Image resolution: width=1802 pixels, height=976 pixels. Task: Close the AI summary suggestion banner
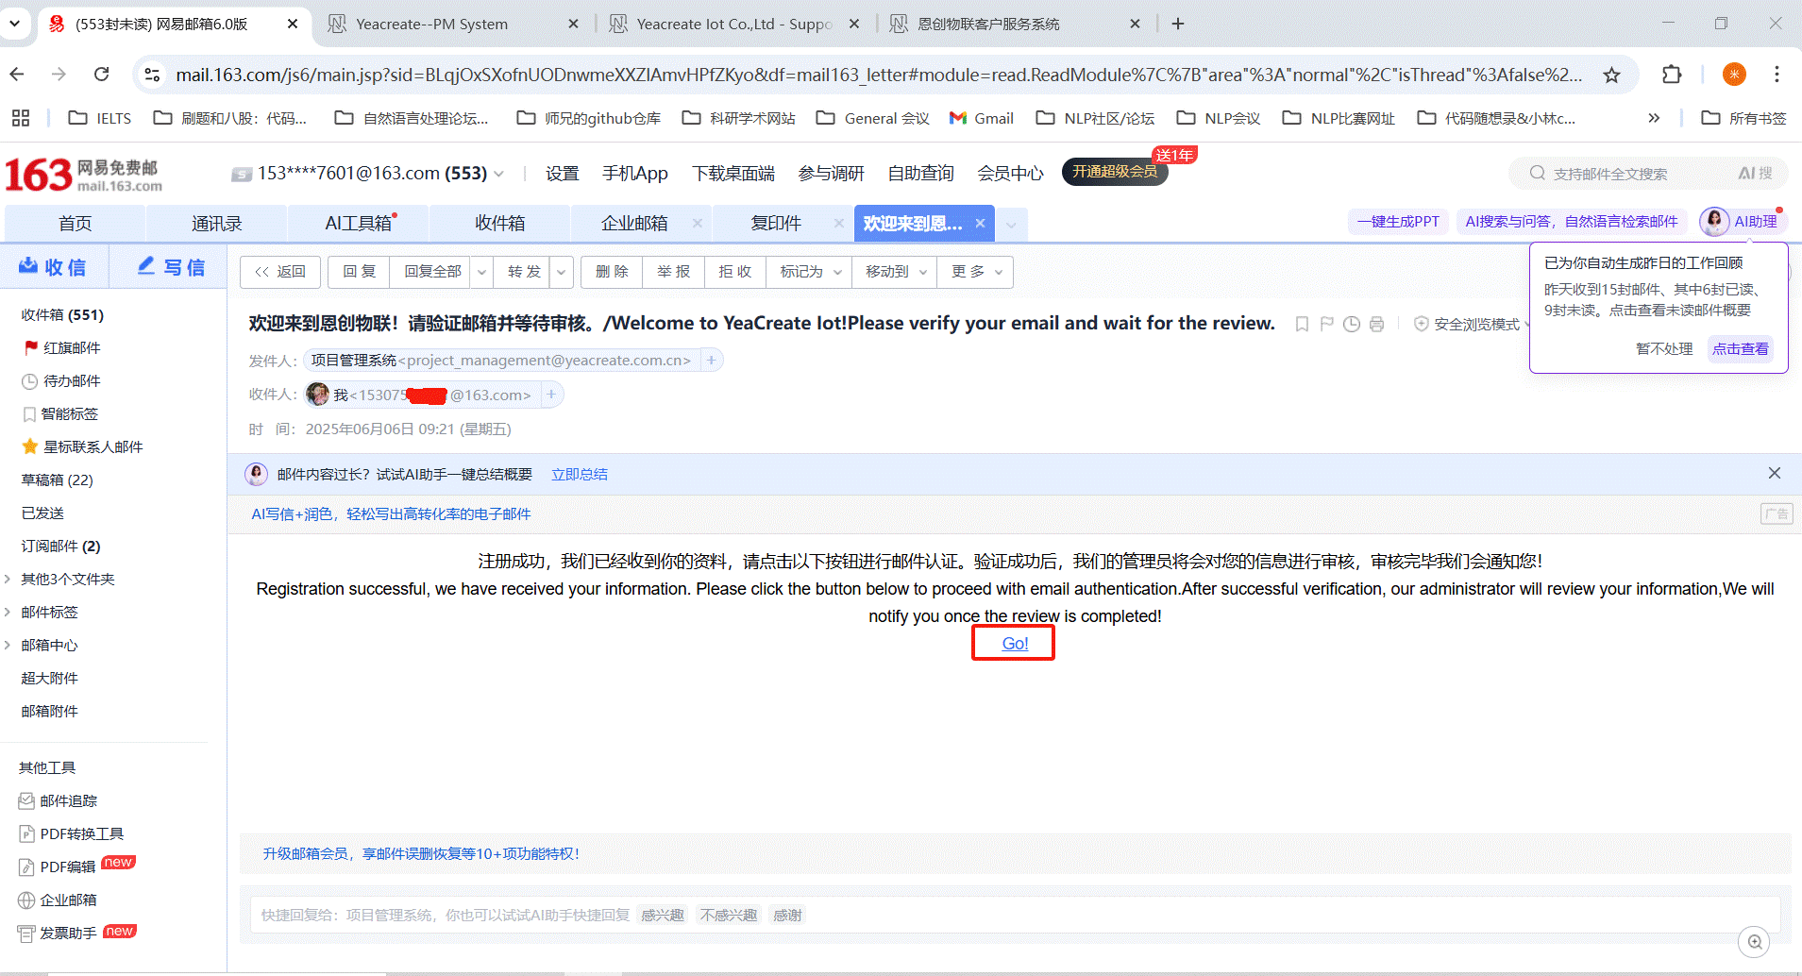point(1774,473)
